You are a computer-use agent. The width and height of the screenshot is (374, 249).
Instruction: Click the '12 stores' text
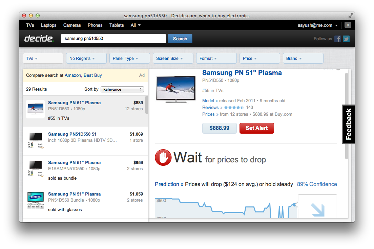[133, 109]
